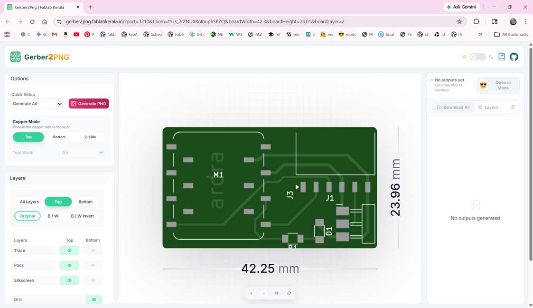Reset the board view rotation icon
Image resolution: width=533 pixels, height=308 pixels.
tap(289, 293)
